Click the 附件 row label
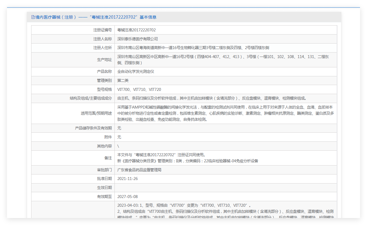The height and width of the screenshot is (225, 367). (108, 137)
